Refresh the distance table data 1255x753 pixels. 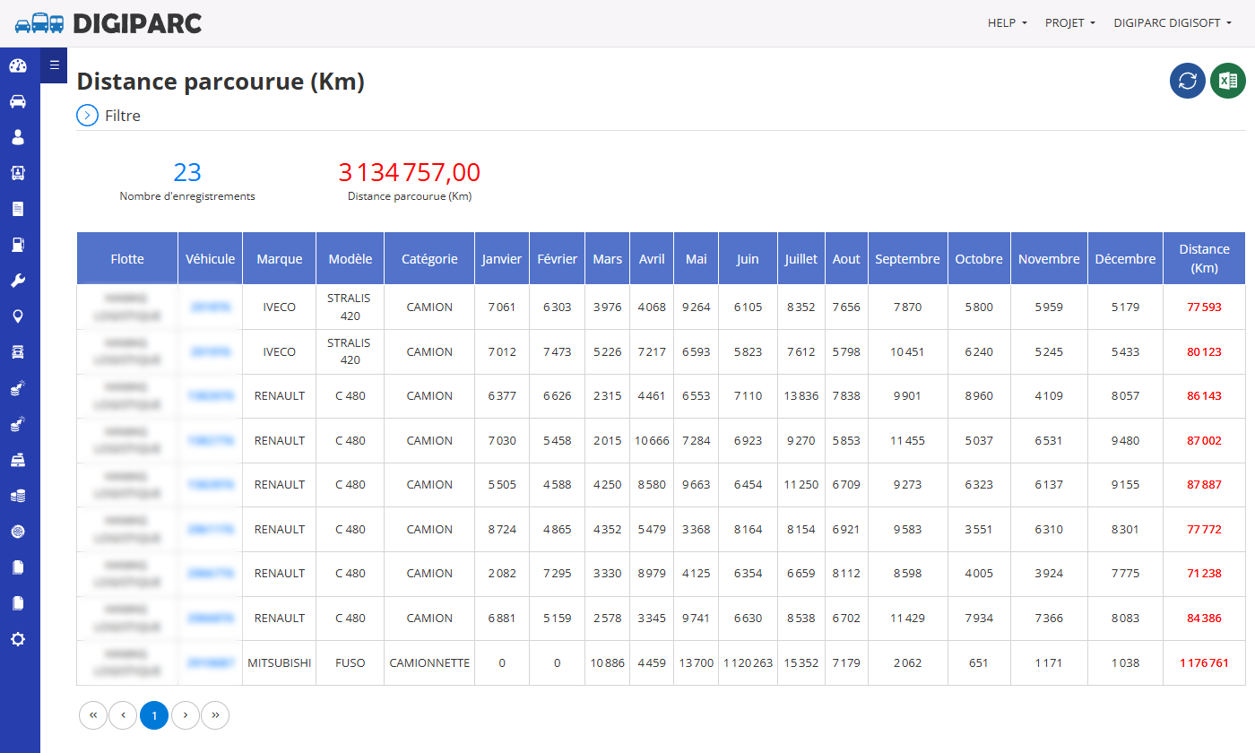1188,81
